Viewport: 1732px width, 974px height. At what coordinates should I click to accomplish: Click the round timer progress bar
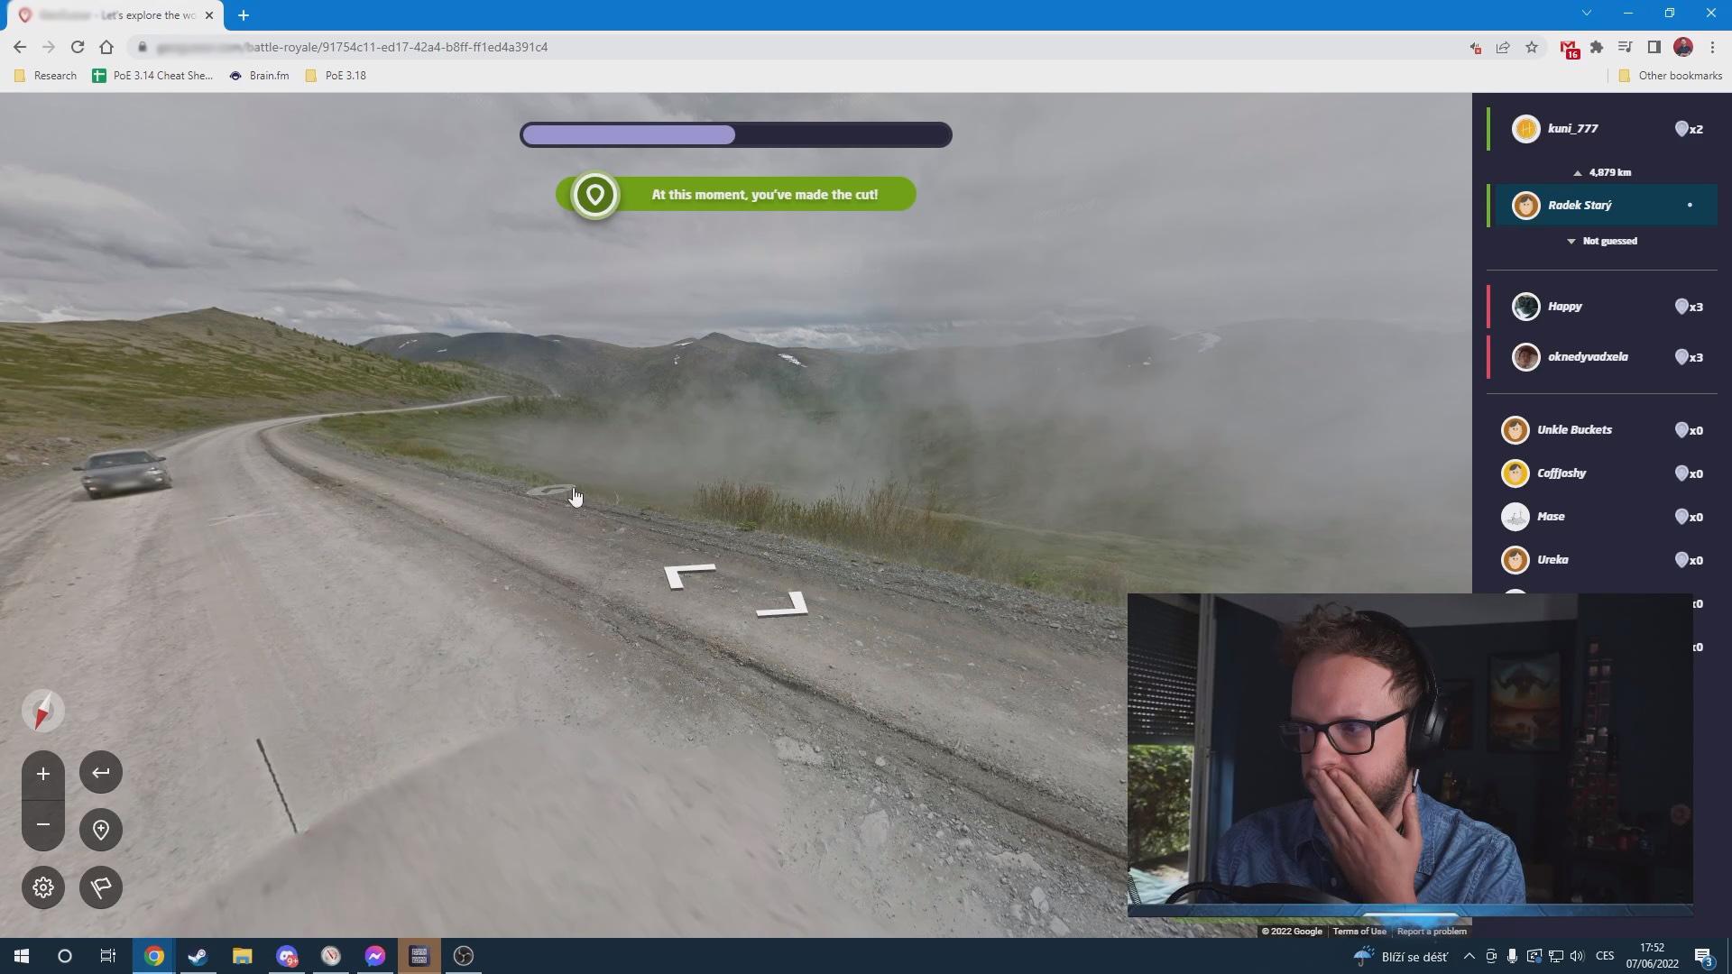[735, 135]
